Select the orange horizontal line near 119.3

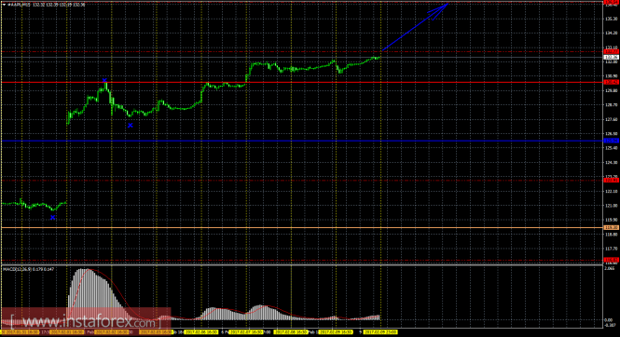click(x=302, y=228)
